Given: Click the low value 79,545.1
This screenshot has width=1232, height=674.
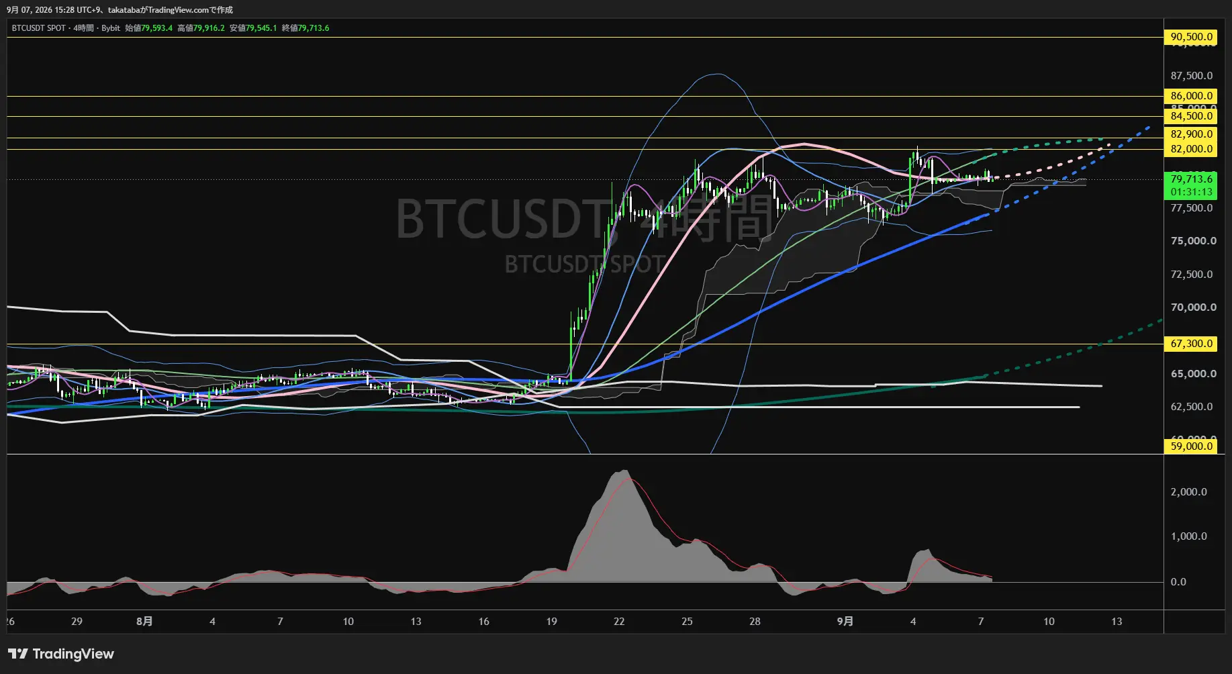Looking at the screenshot, I should [x=261, y=28].
